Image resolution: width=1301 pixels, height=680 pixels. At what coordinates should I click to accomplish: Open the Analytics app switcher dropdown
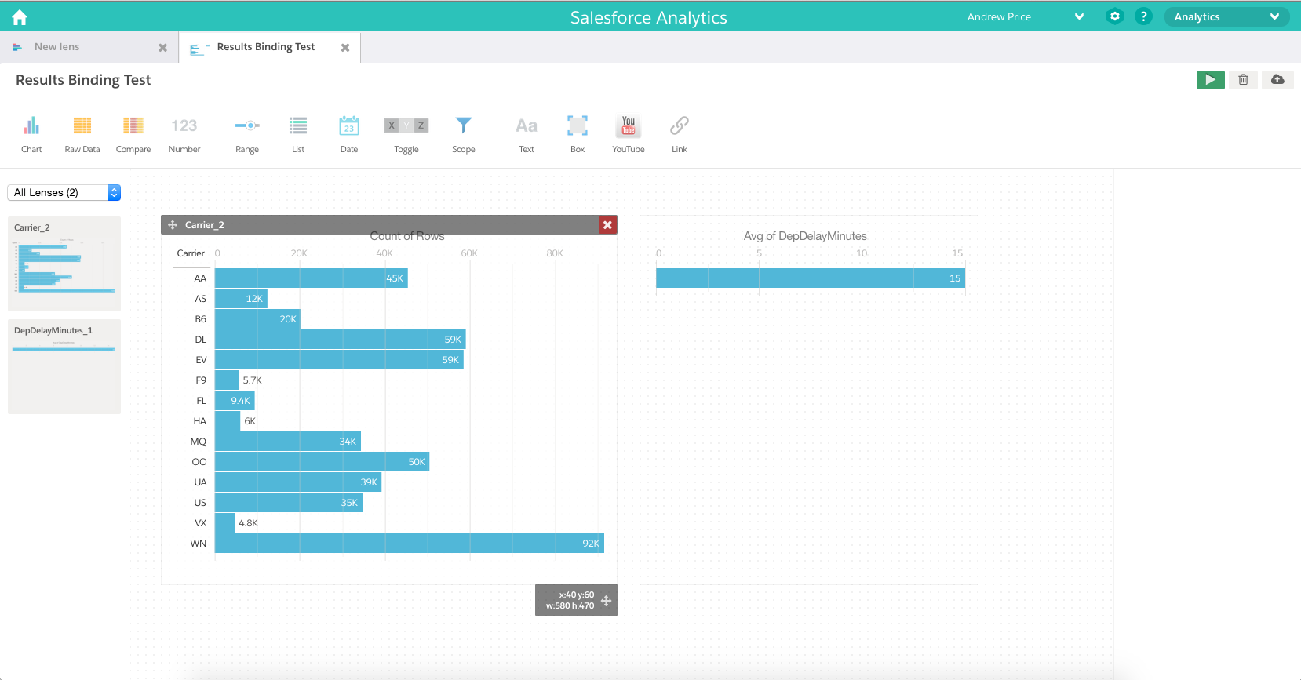pos(1226,16)
